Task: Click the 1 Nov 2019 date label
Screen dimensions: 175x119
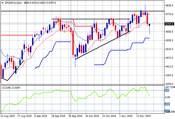Action: coord(126,116)
